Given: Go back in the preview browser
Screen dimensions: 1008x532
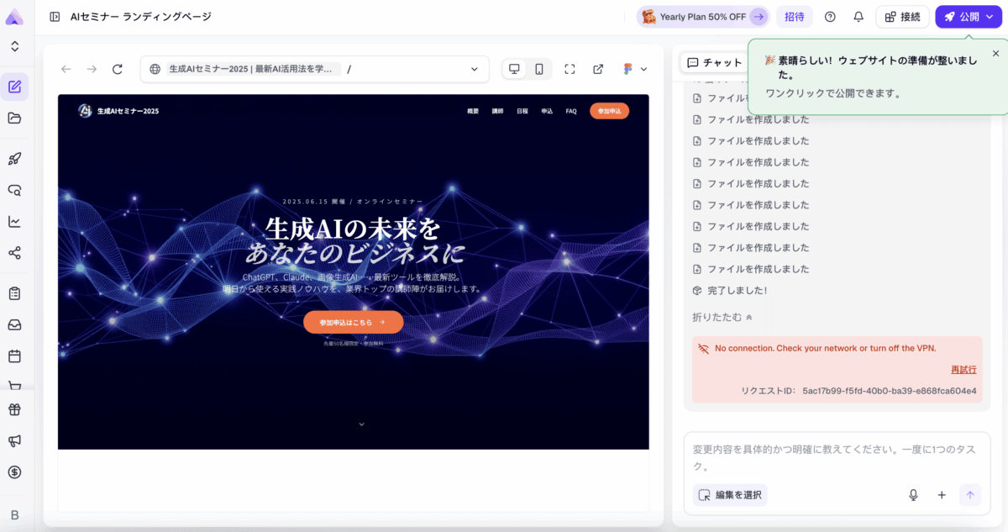Looking at the screenshot, I should (66, 69).
